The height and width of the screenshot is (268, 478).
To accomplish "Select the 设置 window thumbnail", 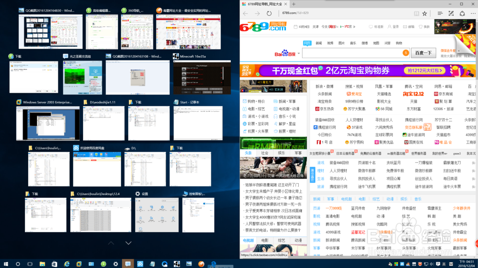I will click(x=157, y=215).
